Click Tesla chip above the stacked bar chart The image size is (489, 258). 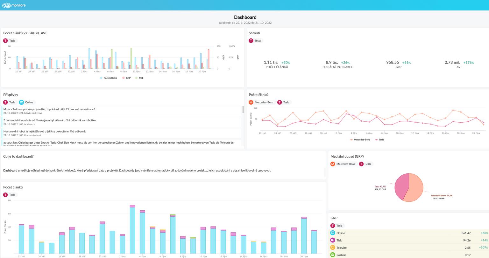[x=10, y=195]
